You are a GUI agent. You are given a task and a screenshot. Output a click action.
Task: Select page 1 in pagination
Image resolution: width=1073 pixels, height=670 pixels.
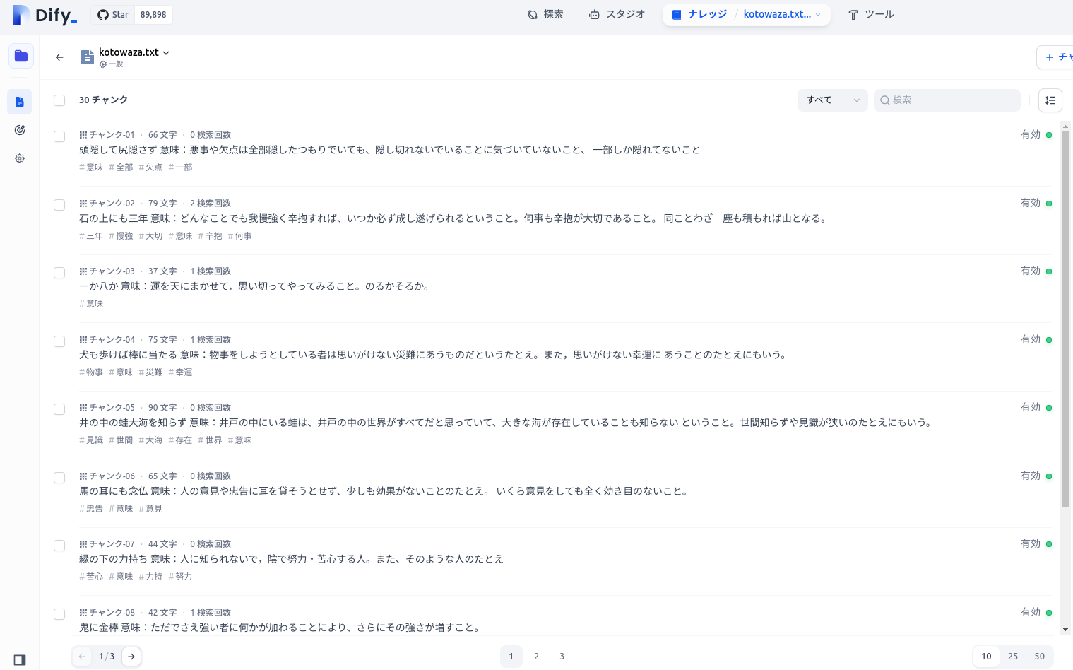click(x=511, y=657)
